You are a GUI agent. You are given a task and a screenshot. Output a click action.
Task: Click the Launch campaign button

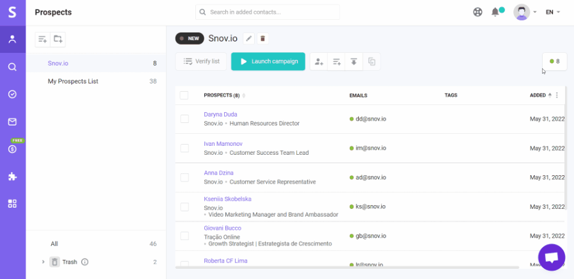[268, 61]
